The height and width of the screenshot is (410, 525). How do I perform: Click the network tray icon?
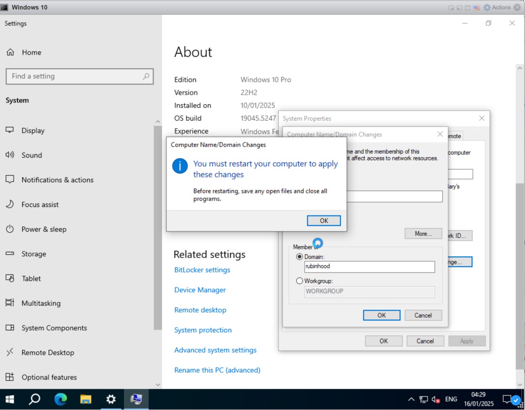tap(424, 399)
